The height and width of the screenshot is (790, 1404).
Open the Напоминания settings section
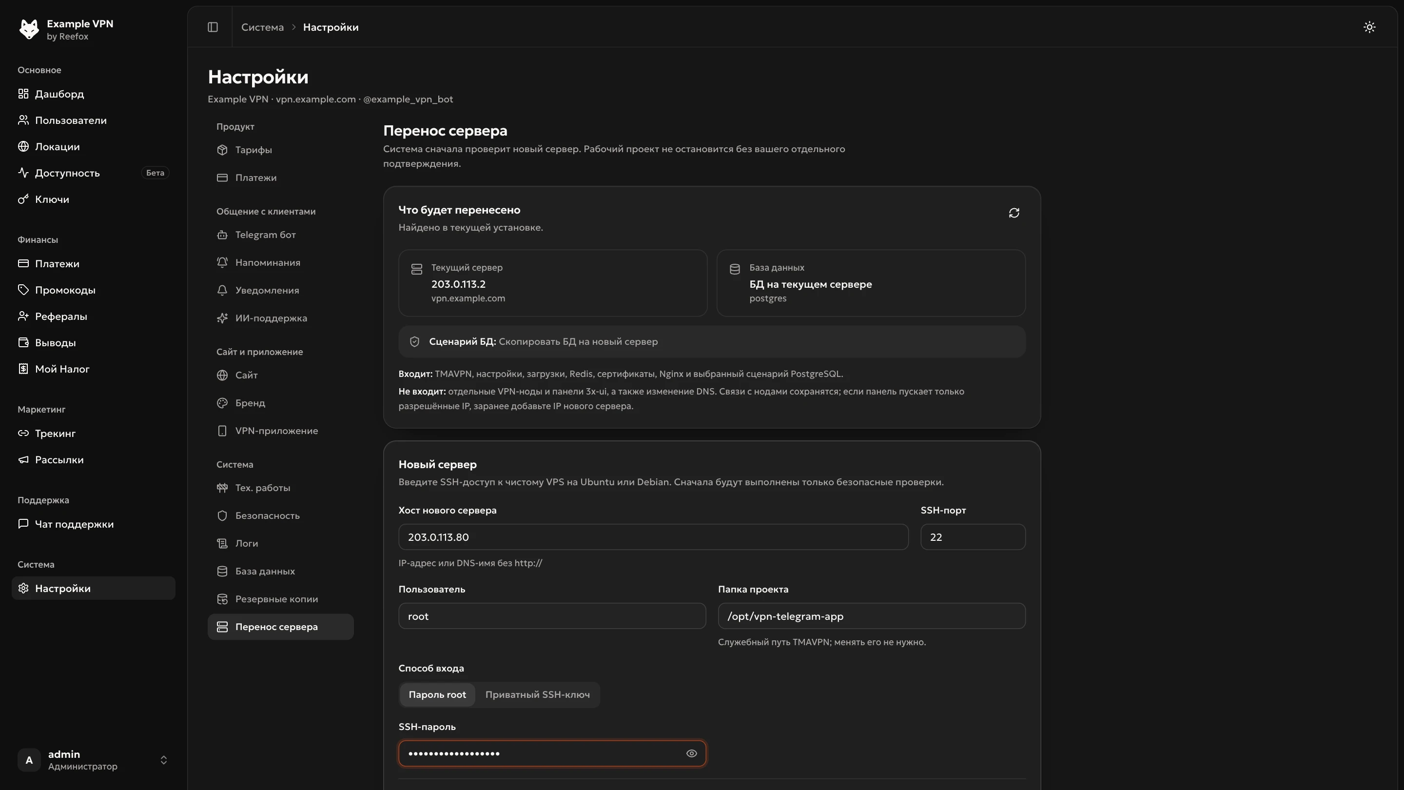(281, 263)
